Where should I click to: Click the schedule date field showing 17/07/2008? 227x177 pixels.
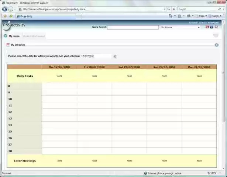tap(96, 56)
